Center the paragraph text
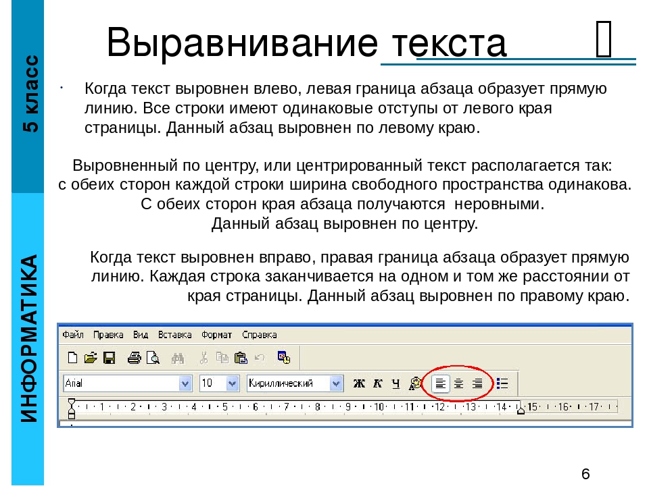The width and height of the screenshot is (649, 486). (x=458, y=383)
